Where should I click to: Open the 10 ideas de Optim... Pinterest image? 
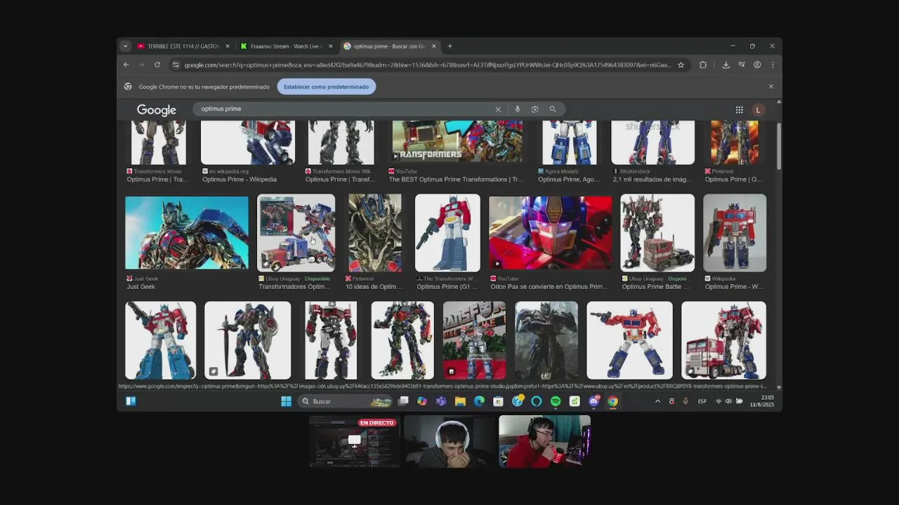click(375, 233)
